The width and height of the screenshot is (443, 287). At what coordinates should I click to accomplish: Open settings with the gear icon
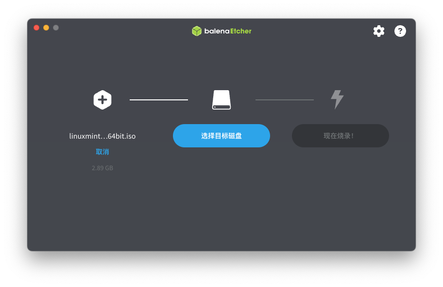pyautogui.click(x=378, y=31)
